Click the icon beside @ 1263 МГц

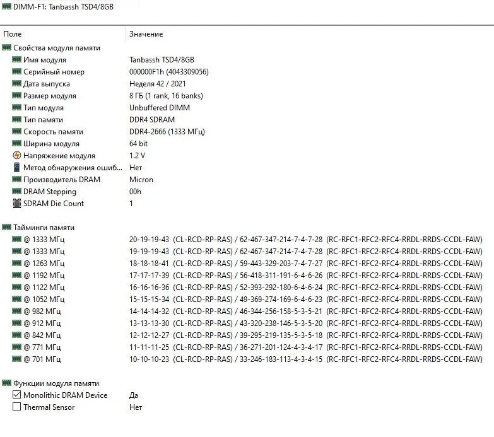coord(16,263)
